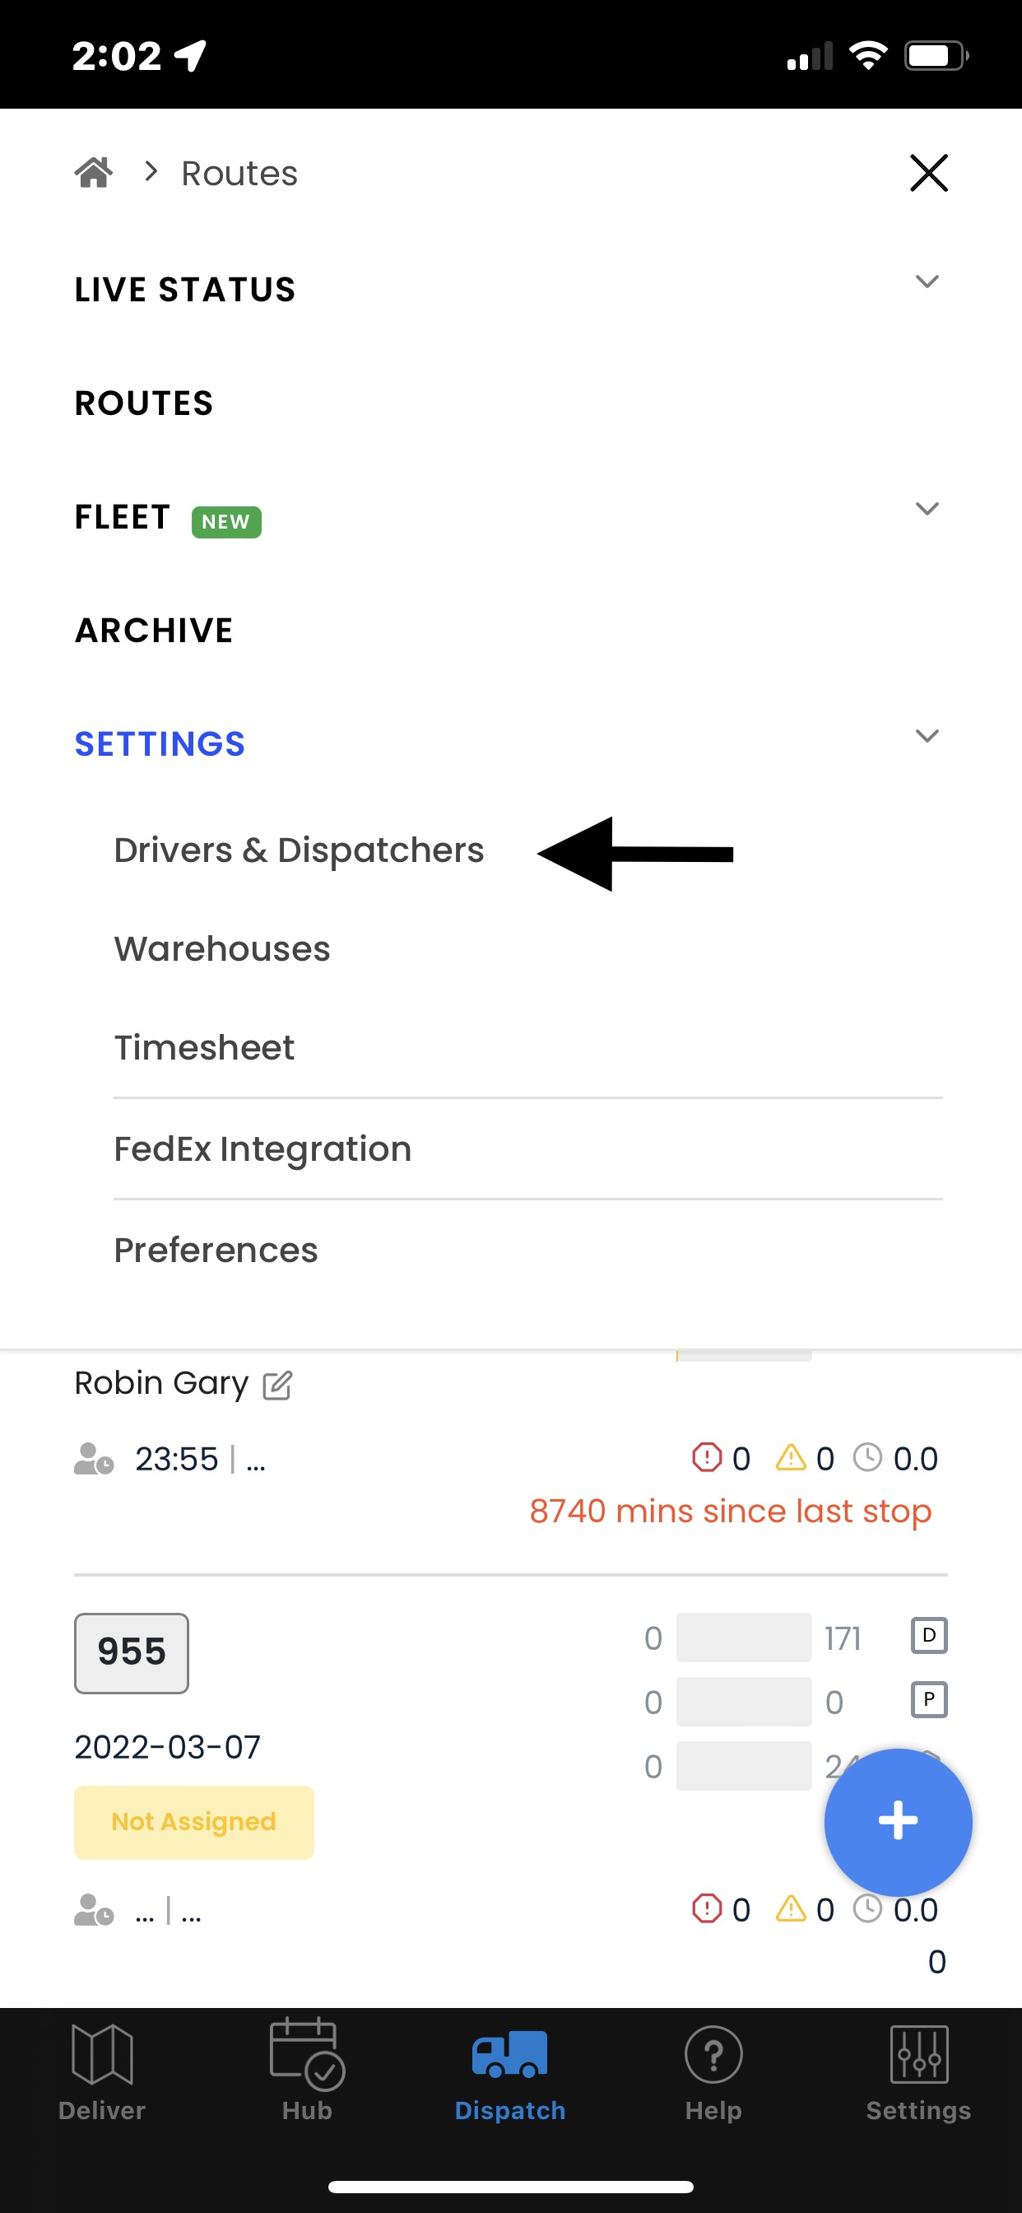Select the route number 955 box
This screenshot has width=1022, height=2213.
coord(132,1653)
